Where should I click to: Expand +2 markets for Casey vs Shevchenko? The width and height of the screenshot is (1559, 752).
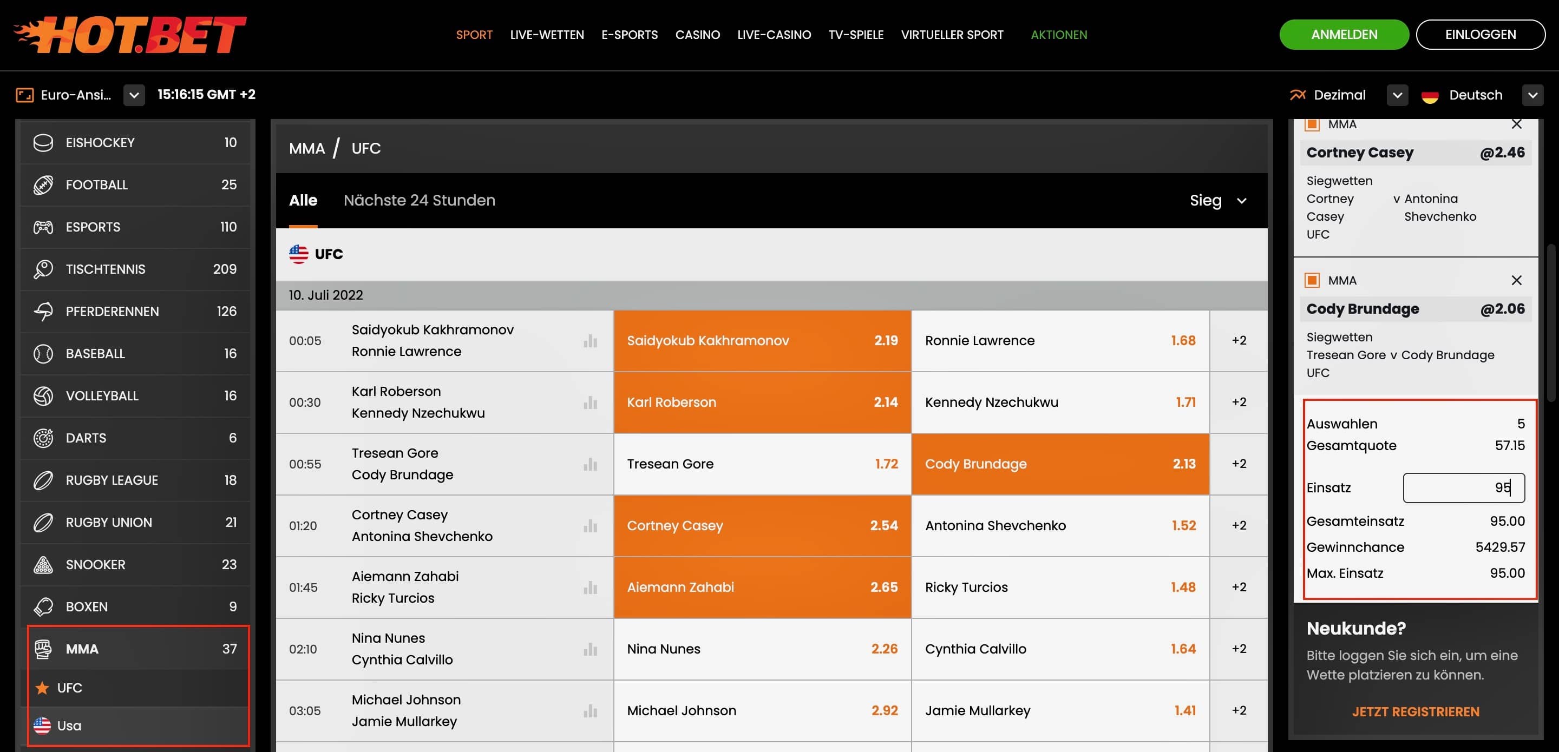point(1238,526)
